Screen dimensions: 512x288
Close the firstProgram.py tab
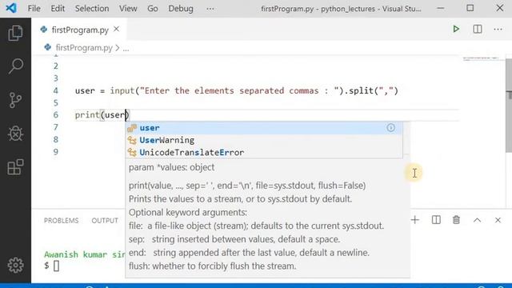tap(117, 30)
